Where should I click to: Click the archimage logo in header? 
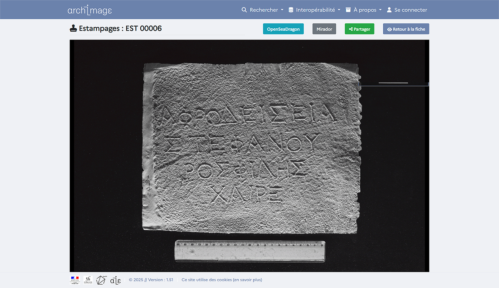(x=90, y=10)
